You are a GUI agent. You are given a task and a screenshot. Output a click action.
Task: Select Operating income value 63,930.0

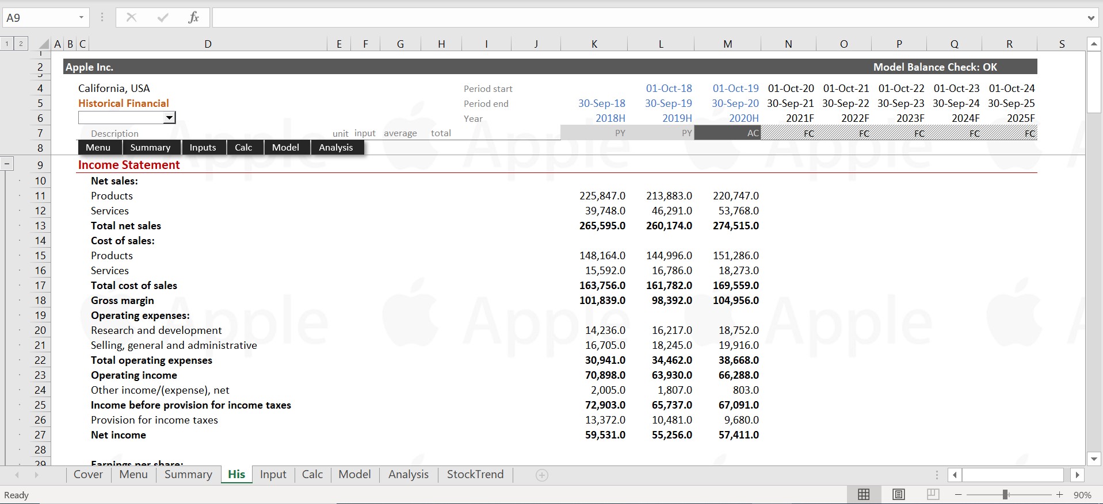click(671, 375)
